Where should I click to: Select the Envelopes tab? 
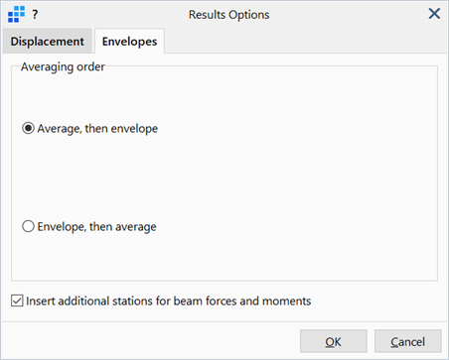click(x=129, y=42)
